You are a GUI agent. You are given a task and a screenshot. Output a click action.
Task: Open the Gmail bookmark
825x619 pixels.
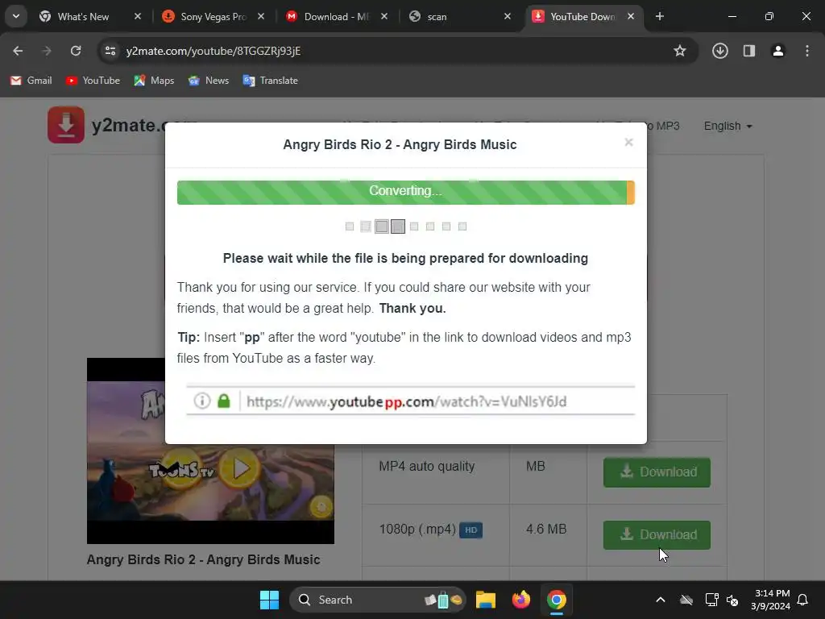31,81
